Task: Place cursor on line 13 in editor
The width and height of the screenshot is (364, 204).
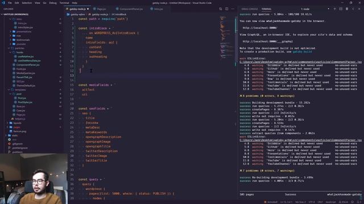Action: tap(148, 75)
